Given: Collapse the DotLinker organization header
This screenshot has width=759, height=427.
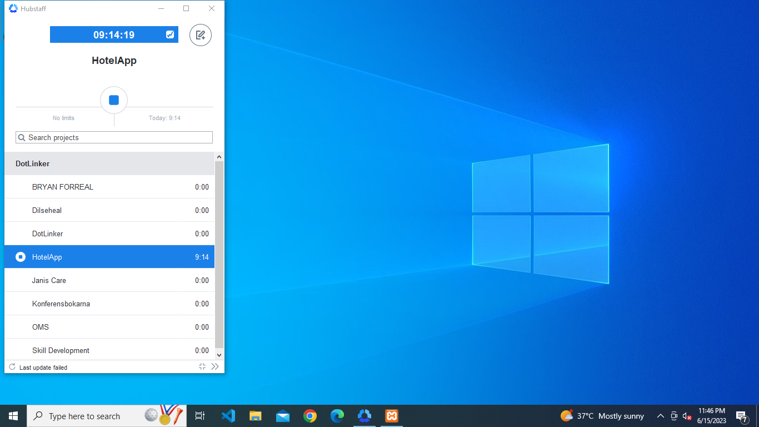Looking at the screenshot, I should [x=109, y=163].
